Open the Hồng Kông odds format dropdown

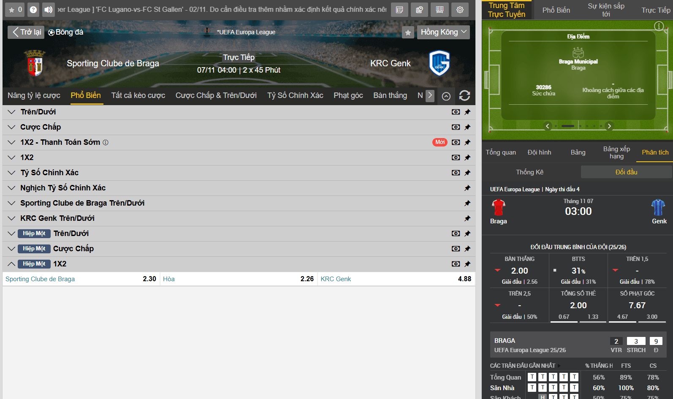[443, 32]
